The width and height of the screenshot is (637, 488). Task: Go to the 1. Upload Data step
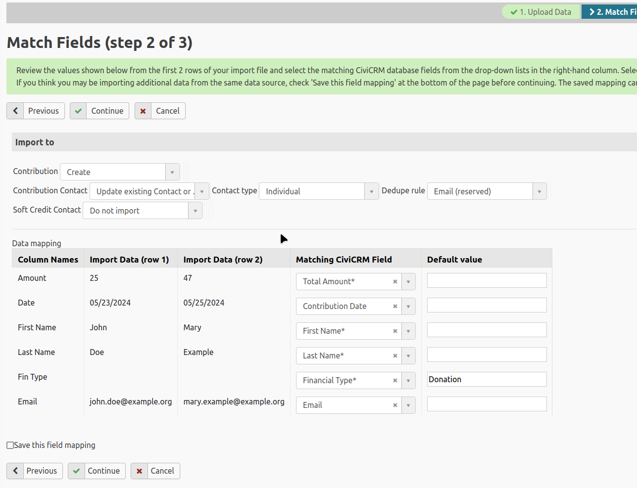click(541, 12)
